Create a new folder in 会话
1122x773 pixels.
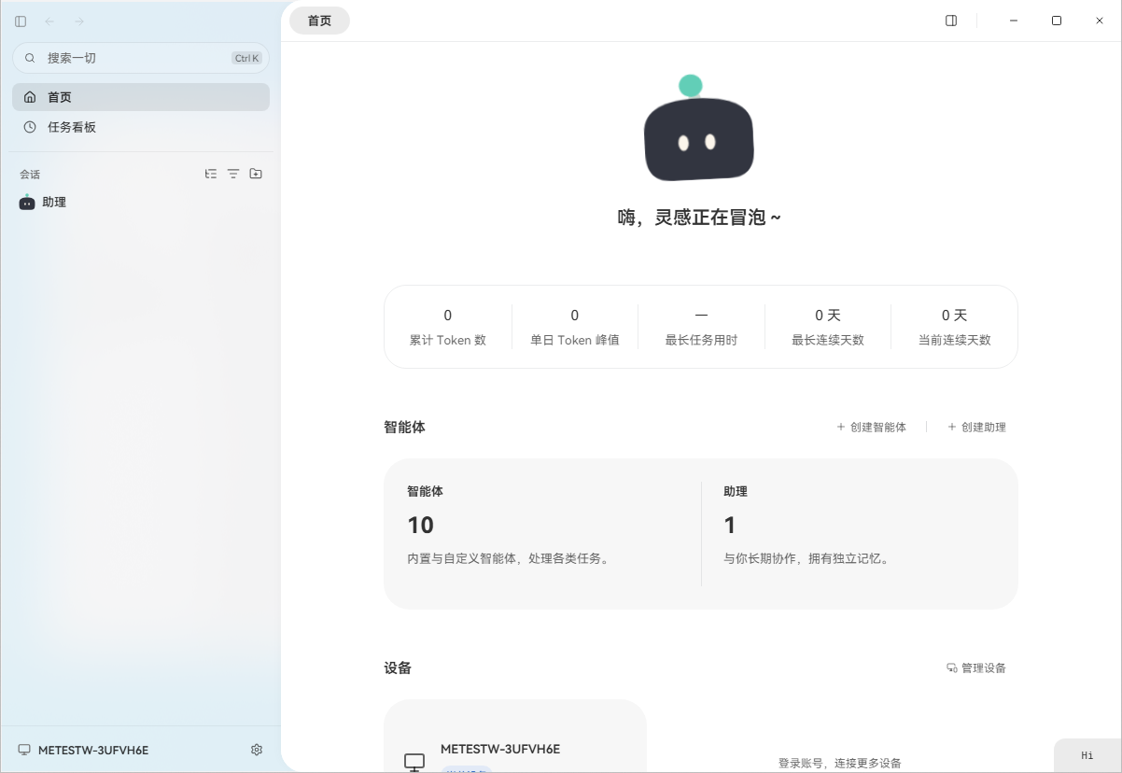pos(256,174)
